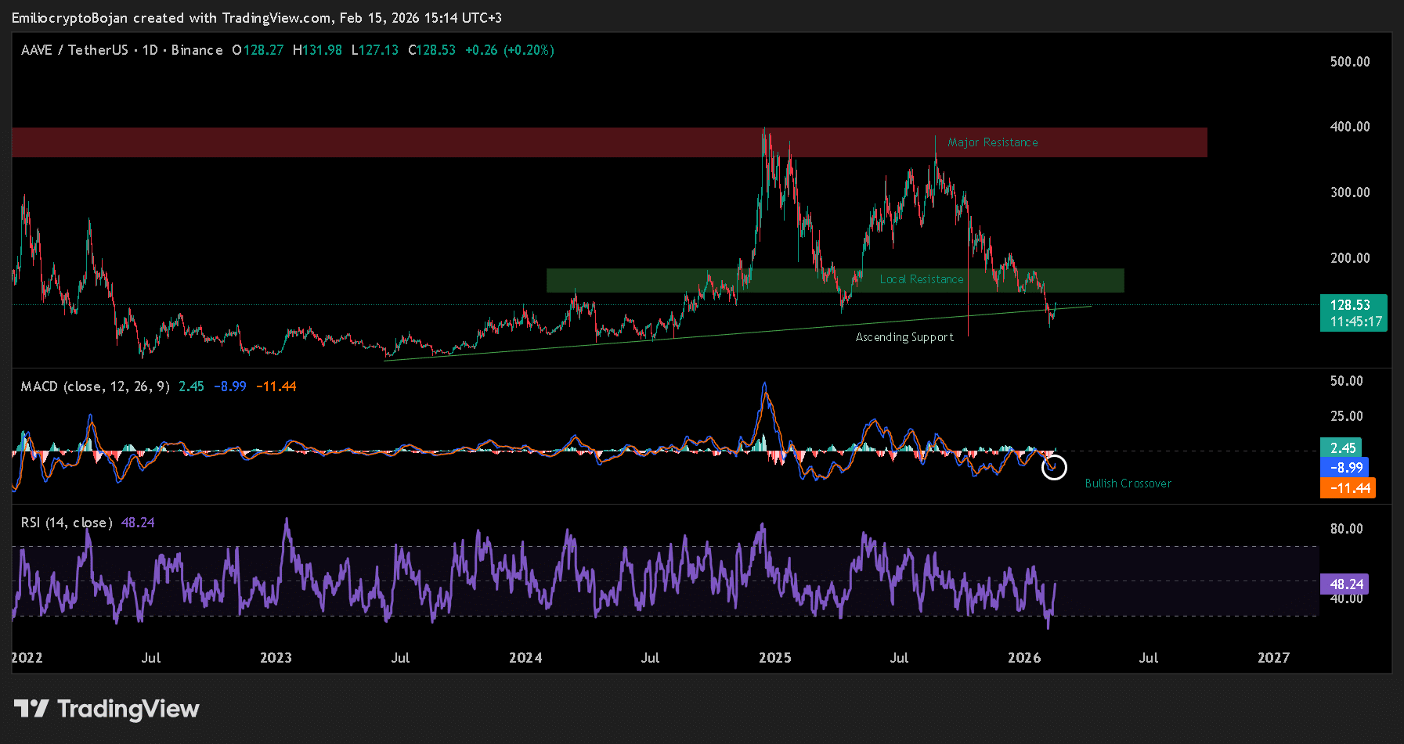Click the 50.00 label on the MACD axis
Viewport: 1404px width, 744px height.
1347,381
